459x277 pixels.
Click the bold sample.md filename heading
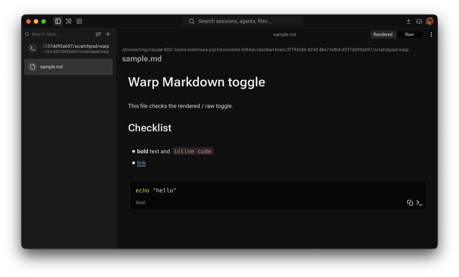pyautogui.click(x=142, y=59)
